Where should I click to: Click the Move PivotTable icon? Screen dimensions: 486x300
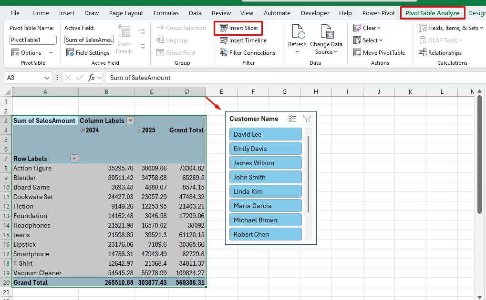(357, 53)
